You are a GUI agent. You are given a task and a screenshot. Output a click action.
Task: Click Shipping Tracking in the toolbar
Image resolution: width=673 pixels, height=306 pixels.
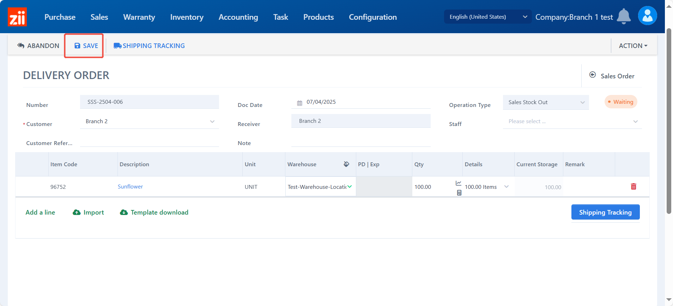point(149,46)
